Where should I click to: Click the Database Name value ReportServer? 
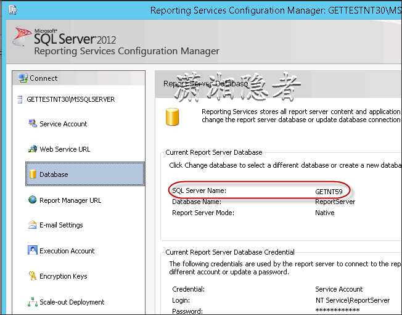pyautogui.click(x=335, y=202)
